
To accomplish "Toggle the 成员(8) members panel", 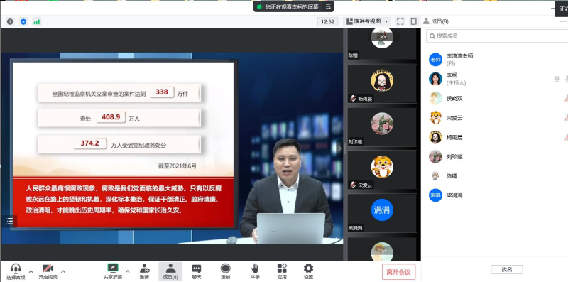I will (170, 271).
